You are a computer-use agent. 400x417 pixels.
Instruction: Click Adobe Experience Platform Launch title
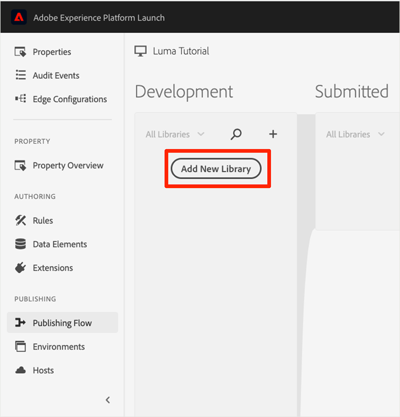99,18
